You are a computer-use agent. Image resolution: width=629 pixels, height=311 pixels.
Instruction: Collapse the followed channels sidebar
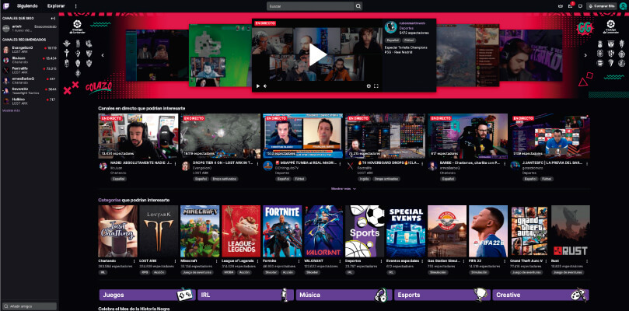pyautogui.click(x=53, y=19)
